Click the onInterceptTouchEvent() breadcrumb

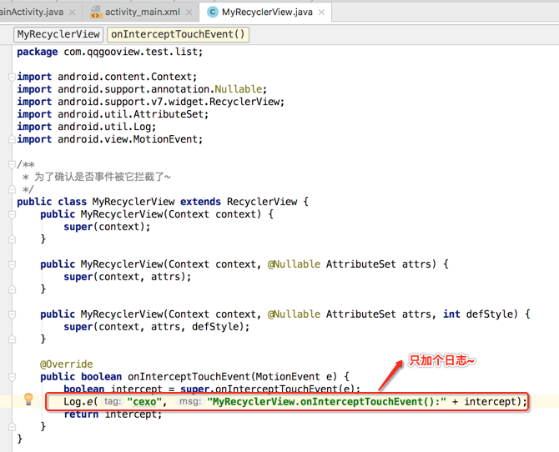pyautogui.click(x=178, y=34)
